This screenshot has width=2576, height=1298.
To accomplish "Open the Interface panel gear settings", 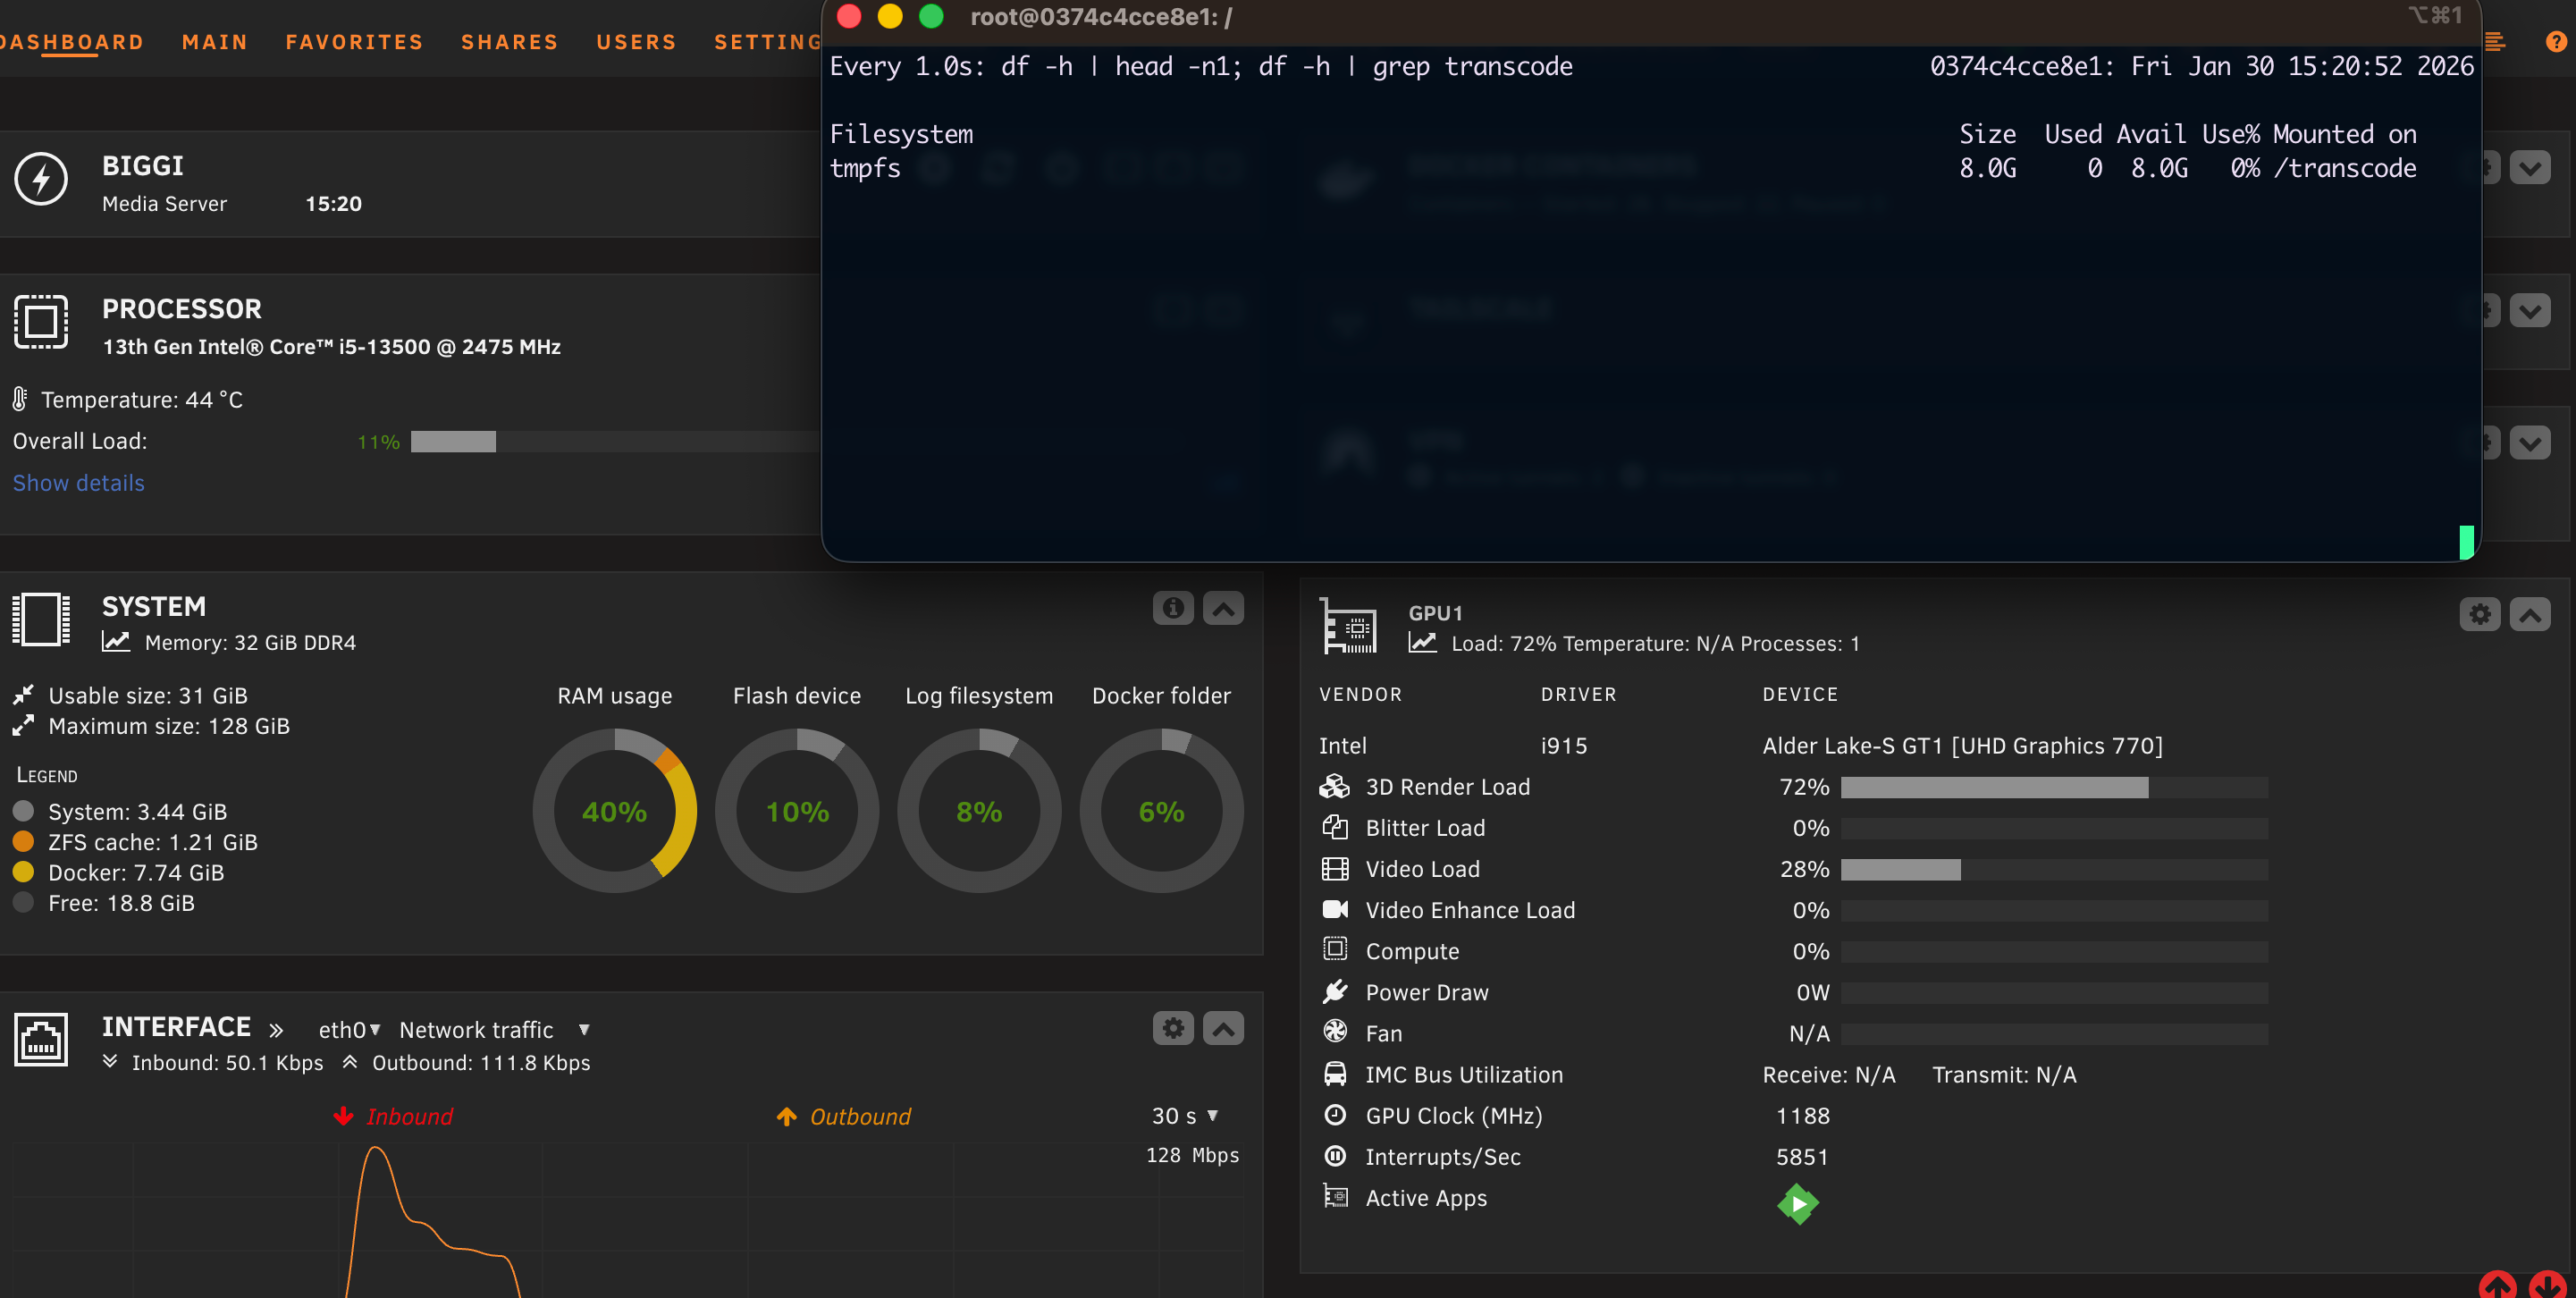I will coord(1172,1028).
